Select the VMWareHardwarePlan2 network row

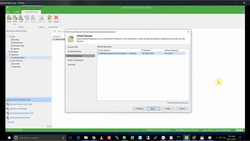tap(141, 53)
